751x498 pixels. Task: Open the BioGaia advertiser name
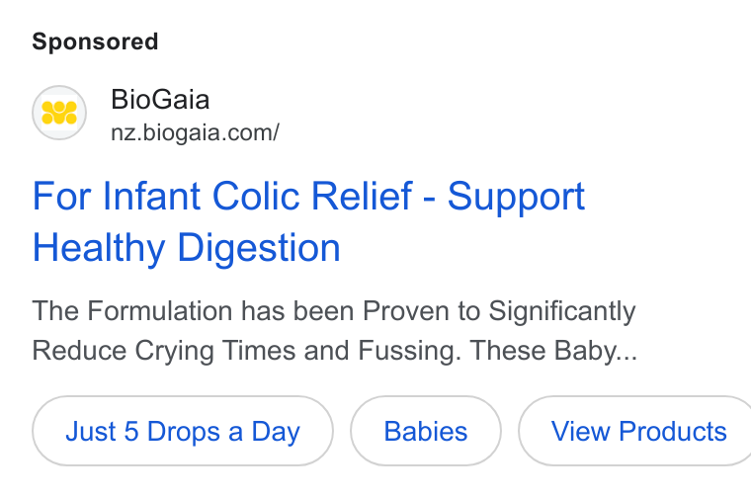click(x=160, y=100)
